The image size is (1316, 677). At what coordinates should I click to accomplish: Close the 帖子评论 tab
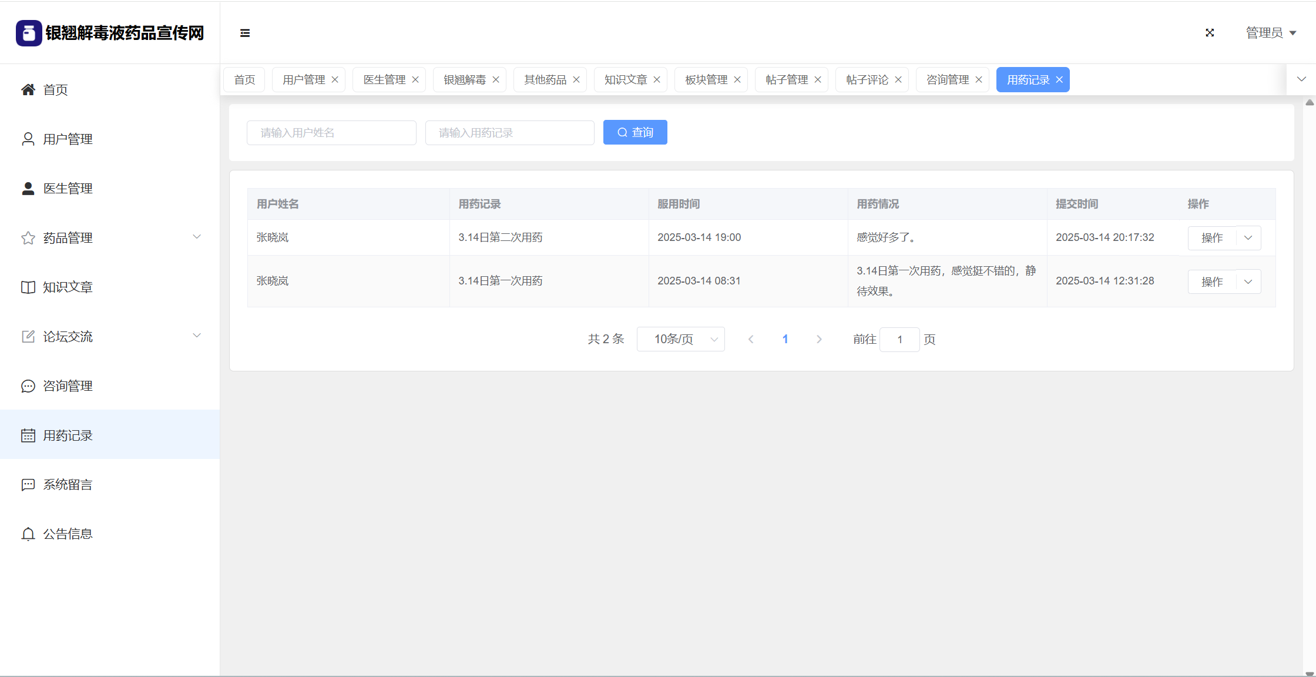898,80
